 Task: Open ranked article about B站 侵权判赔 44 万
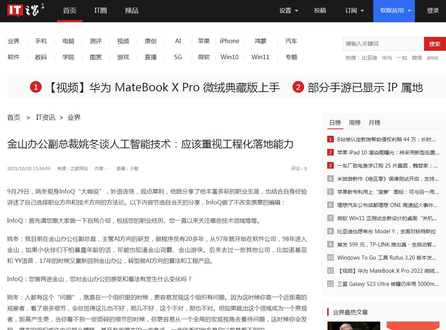tap(386, 139)
